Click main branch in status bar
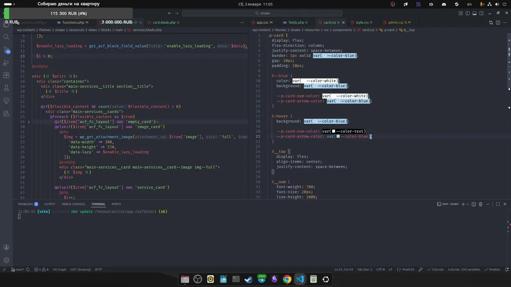Image resolution: width=511 pixels, height=287 pixels. [18, 269]
